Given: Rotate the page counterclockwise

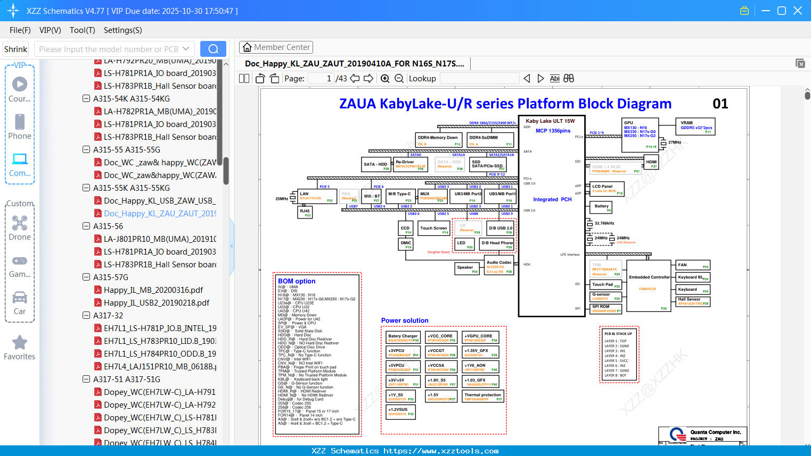Looking at the screenshot, I should click(260, 79).
